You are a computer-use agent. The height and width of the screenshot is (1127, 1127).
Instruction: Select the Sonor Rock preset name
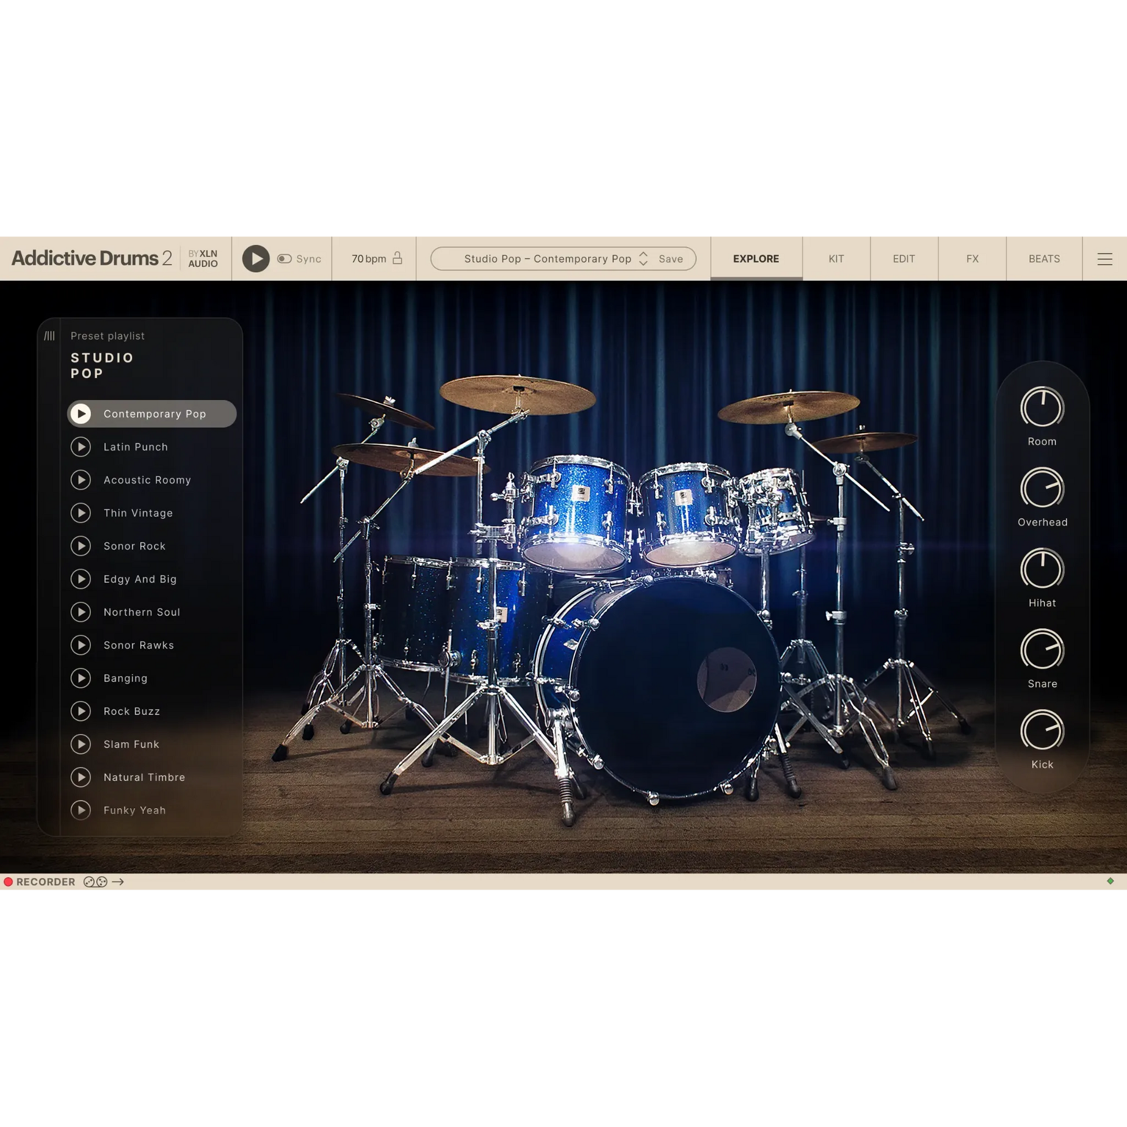click(135, 546)
